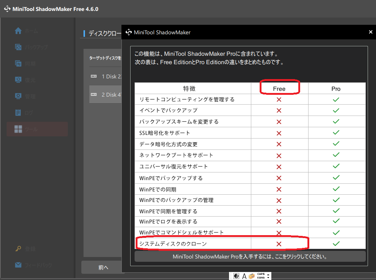Close the MiniTool ShadowMaker dialog
This screenshot has height=280, width=376.
click(371, 32)
